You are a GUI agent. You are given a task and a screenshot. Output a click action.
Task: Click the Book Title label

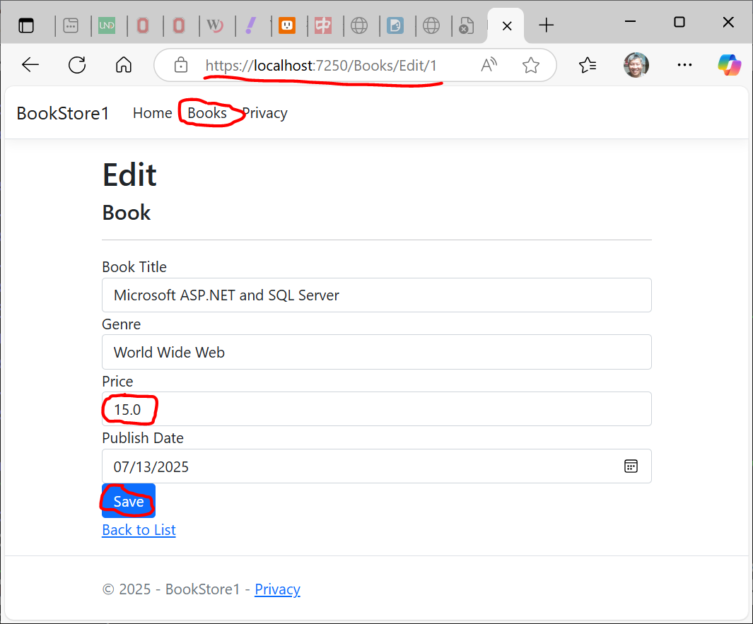[x=134, y=267]
